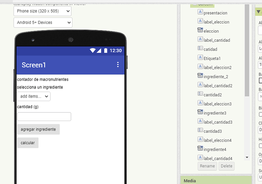Click the label icon beside presentacion
262x184 pixels.
click(200, 12)
